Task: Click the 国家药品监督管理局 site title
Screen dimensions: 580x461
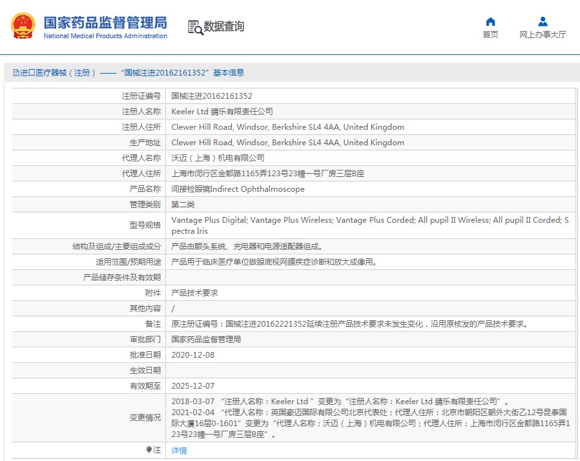Action: click(x=105, y=22)
